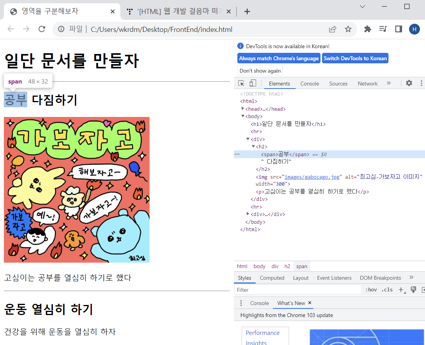
Task: Add new style rule plus icon
Action: pyautogui.click(x=401, y=290)
